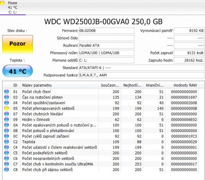Image resolution: width=205 pixels, height=180 pixels.
Task: Click the Hraniční... column header
Action: point(154,85)
